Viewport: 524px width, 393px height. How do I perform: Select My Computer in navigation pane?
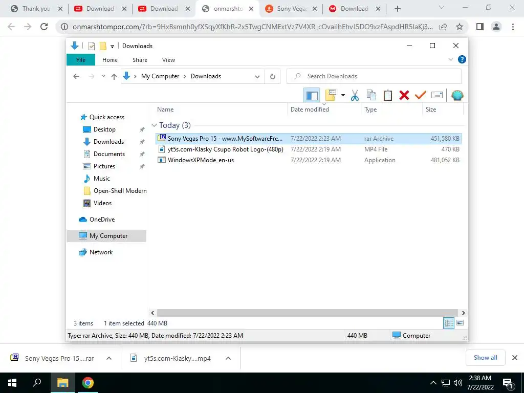click(x=106, y=235)
